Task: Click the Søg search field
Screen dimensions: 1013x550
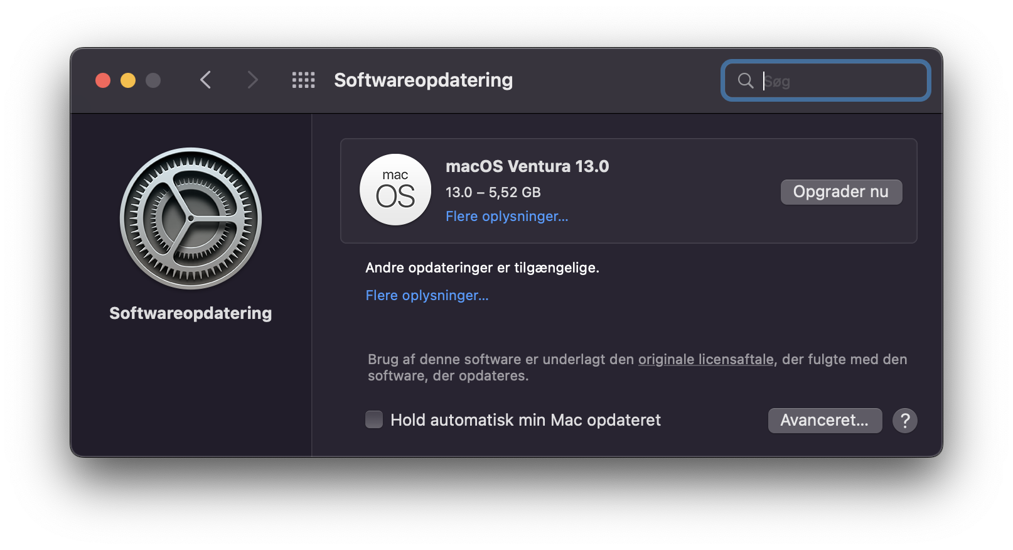Action: click(x=825, y=80)
